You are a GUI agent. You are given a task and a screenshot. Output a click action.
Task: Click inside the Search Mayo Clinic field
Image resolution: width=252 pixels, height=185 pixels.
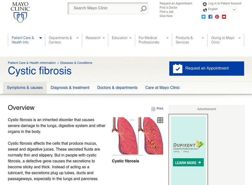coord(104,8)
